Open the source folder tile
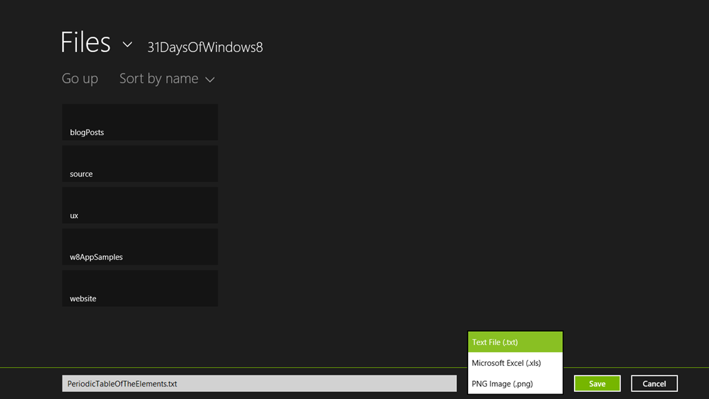Screen dimensions: 709x399 pyautogui.click(x=140, y=163)
